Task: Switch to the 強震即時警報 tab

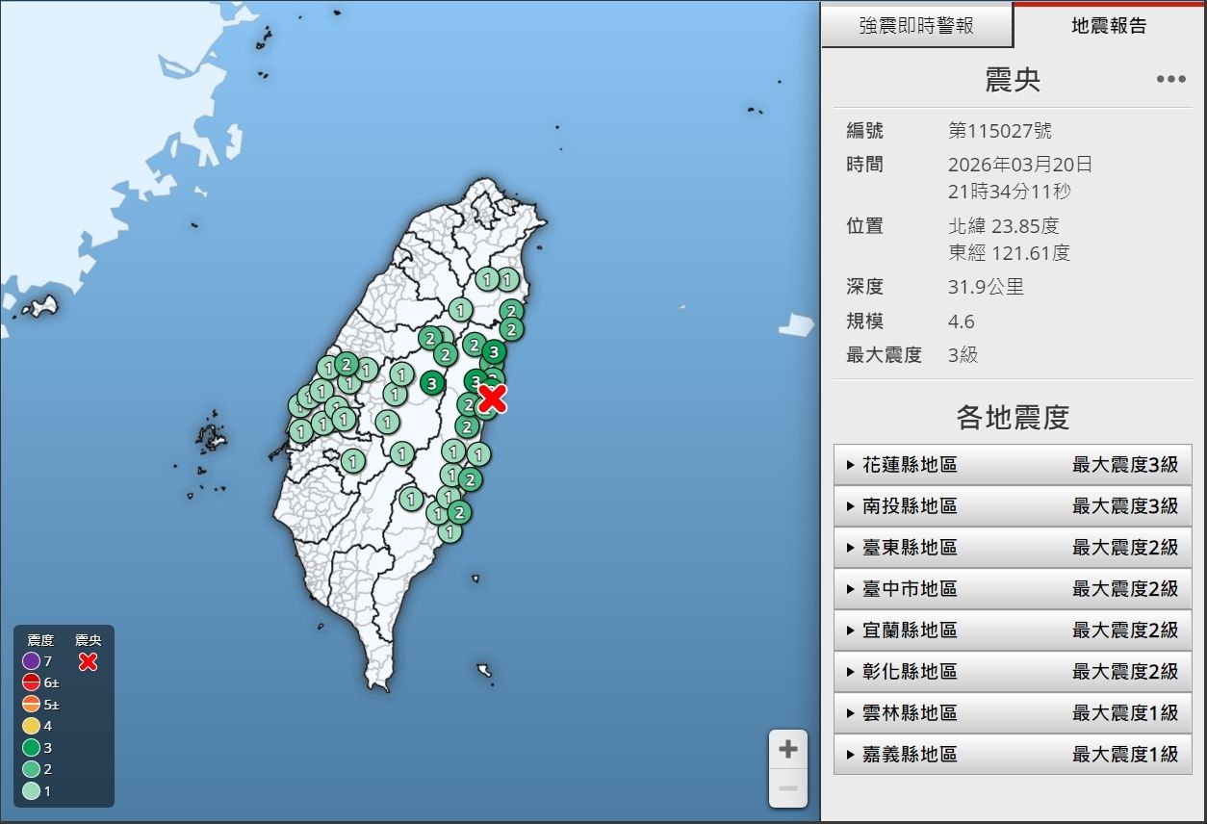Action: point(916,26)
